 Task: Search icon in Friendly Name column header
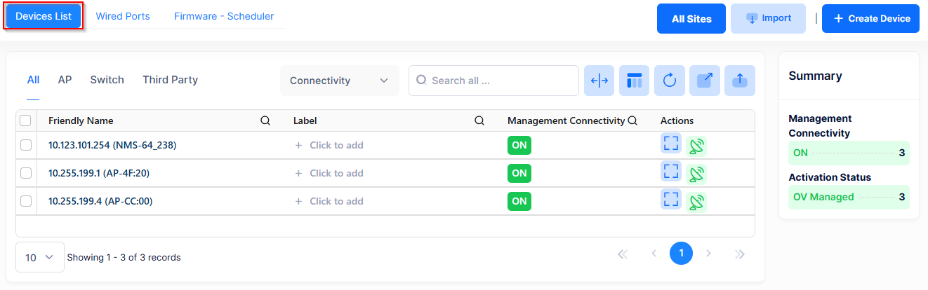click(265, 120)
